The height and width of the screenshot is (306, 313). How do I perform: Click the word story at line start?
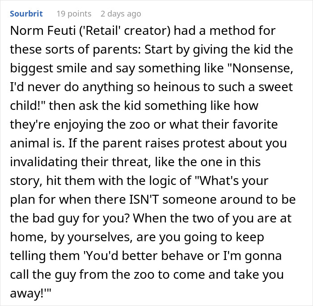pos(26,181)
